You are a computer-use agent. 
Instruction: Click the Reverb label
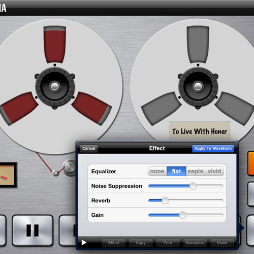tap(101, 201)
